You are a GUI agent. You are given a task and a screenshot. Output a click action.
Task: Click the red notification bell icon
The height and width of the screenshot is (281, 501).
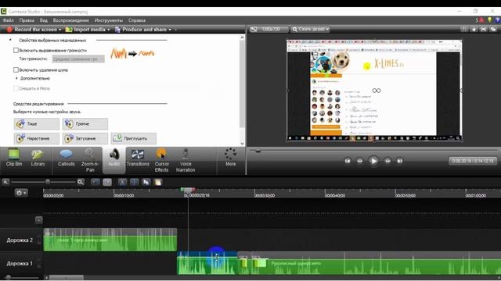481,20
